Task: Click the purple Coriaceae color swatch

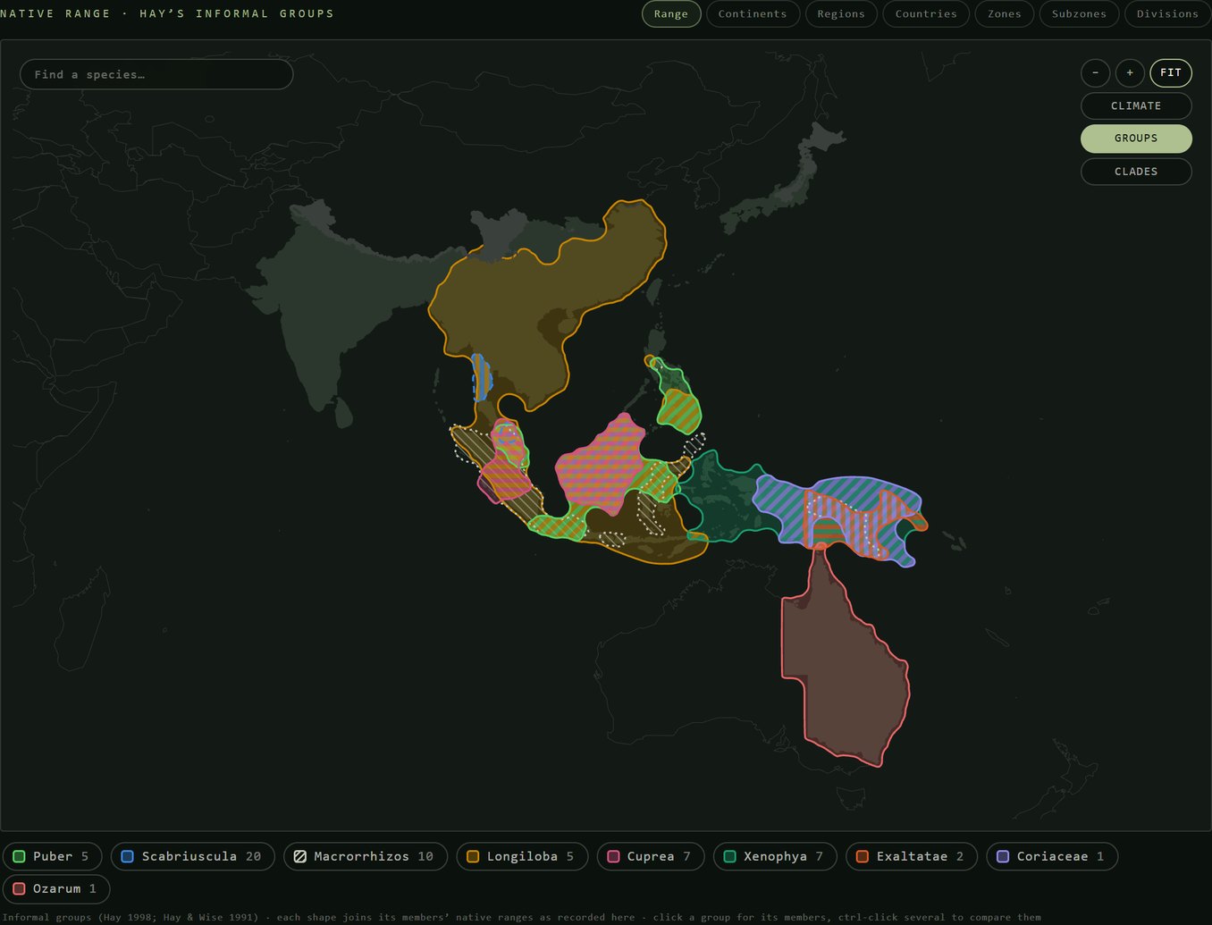Action: pos(1002,856)
